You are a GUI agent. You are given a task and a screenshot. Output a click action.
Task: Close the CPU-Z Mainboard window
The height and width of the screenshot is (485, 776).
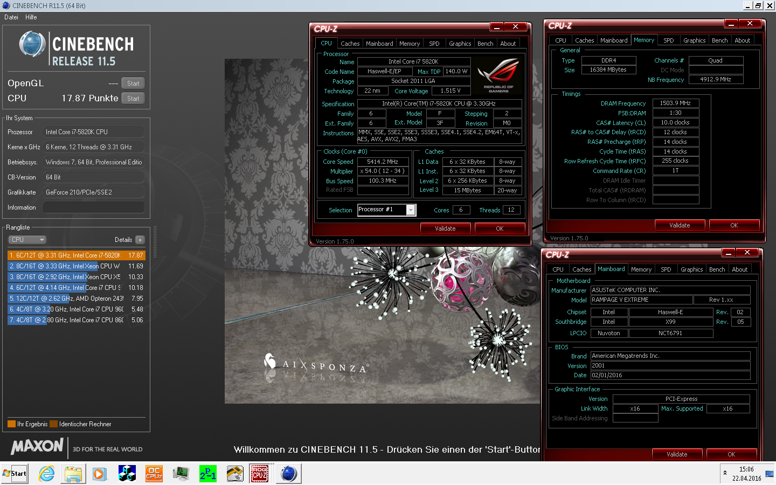[747, 252]
